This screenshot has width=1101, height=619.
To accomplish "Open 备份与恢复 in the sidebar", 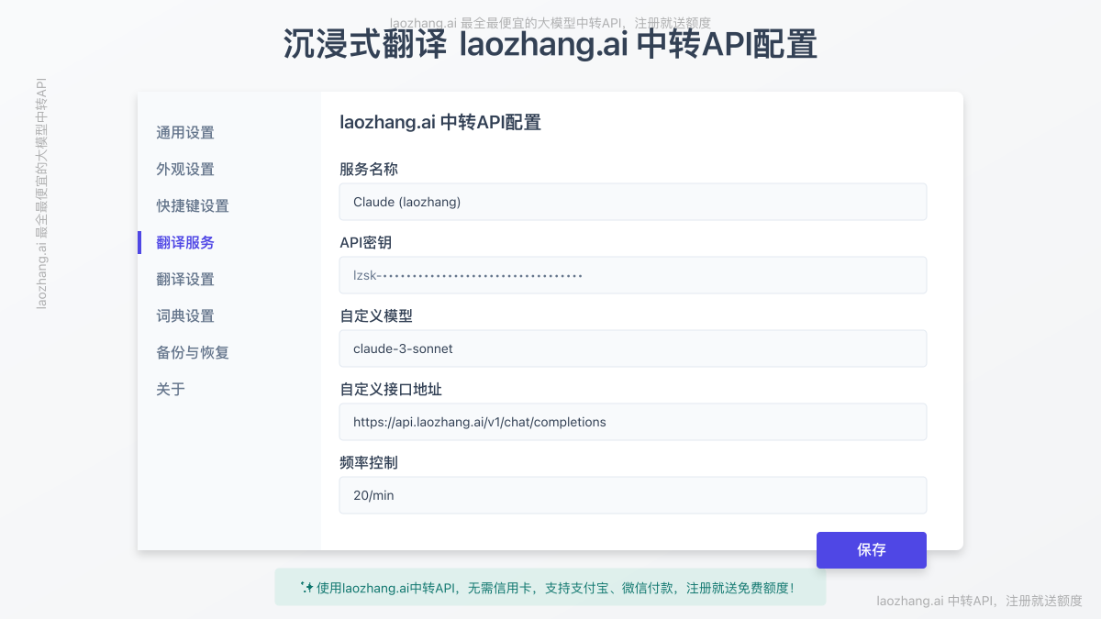I will (x=193, y=352).
